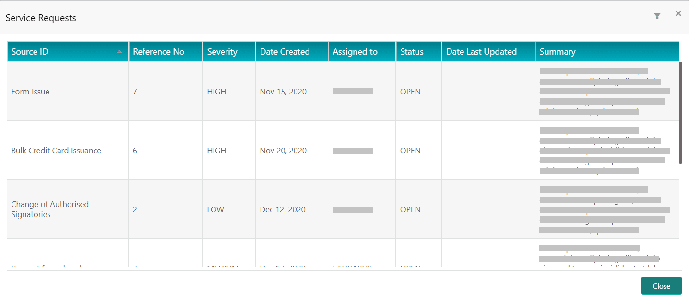Screen dimensions: 689x301
Task: Click the Dec 12, 2020 date cell
Action: [x=283, y=209]
